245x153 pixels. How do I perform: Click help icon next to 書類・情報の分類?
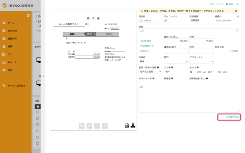point(158,67)
